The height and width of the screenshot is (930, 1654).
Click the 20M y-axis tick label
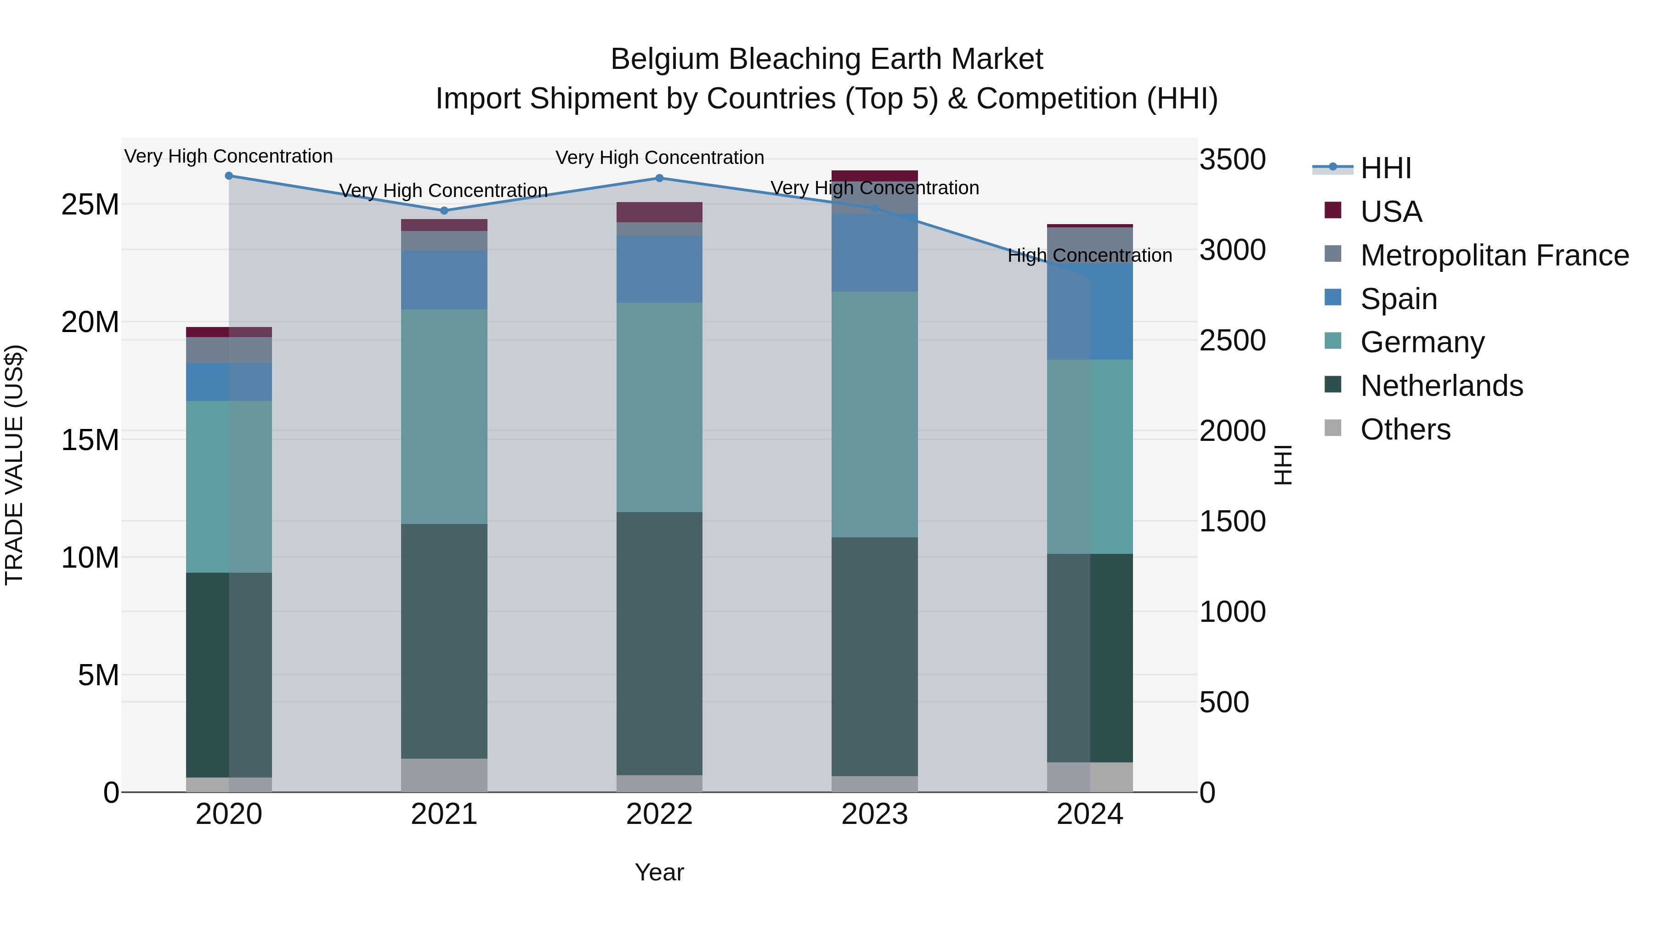click(90, 322)
